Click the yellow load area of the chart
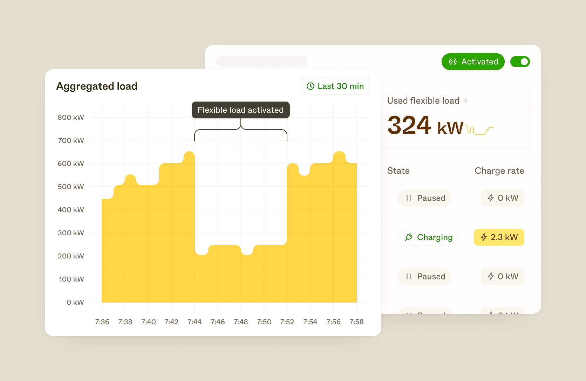586x381 pixels. tap(147, 245)
